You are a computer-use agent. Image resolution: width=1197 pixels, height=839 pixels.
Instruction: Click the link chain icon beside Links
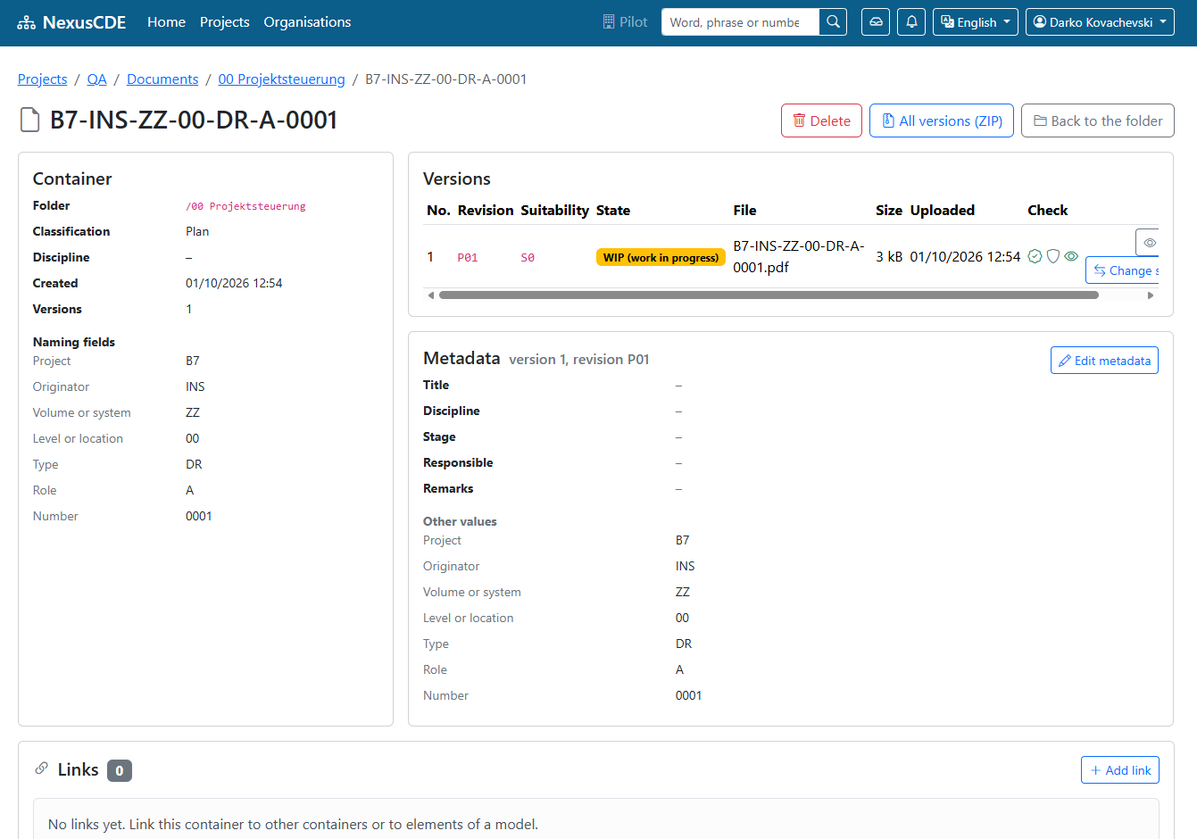[x=41, y=768]
